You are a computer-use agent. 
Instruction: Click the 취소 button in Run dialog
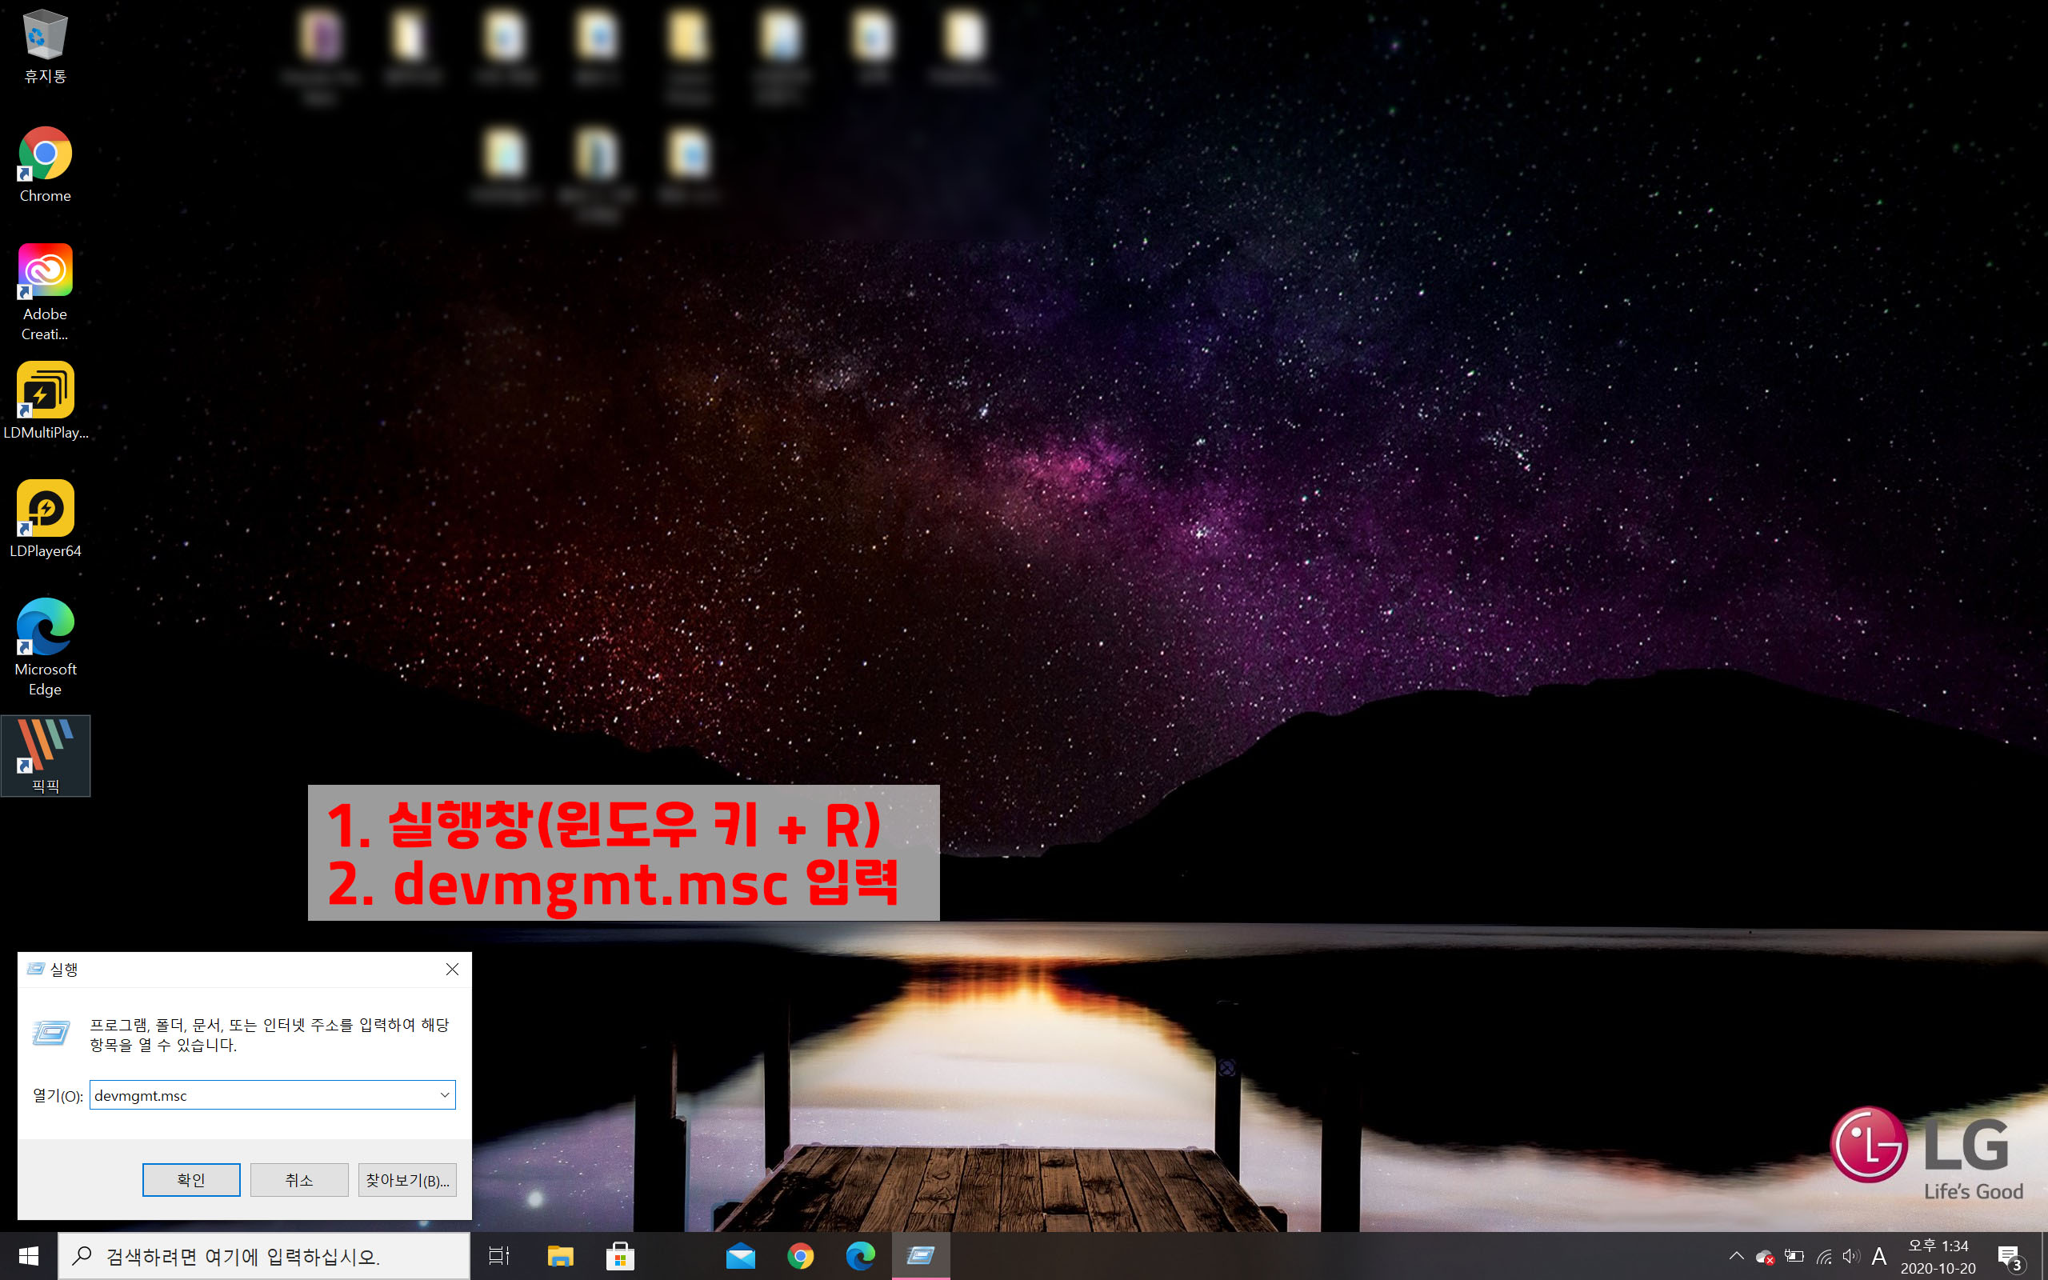[x=298, y=1179]
